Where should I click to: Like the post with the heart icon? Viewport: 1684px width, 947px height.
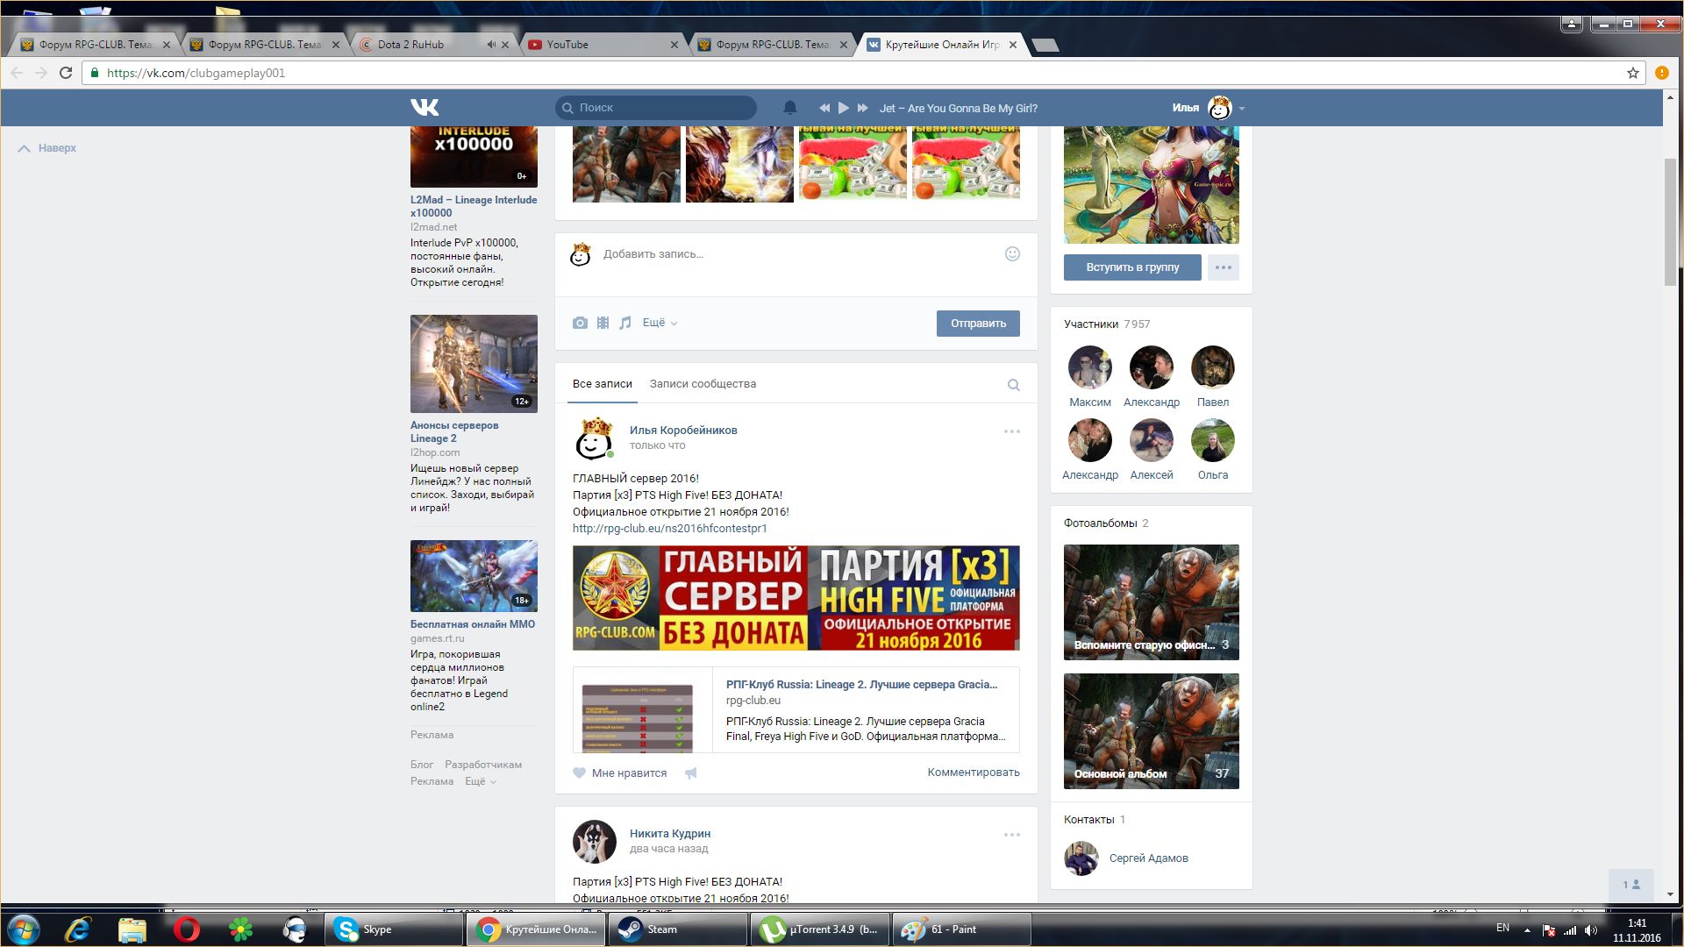579,773
